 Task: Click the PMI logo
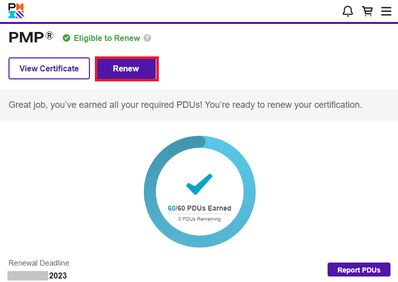tap(16, 11)
